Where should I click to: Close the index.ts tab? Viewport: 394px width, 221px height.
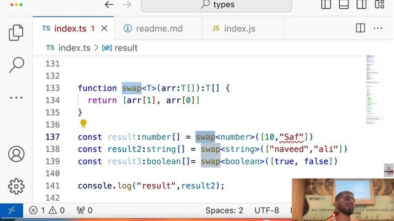104,28
